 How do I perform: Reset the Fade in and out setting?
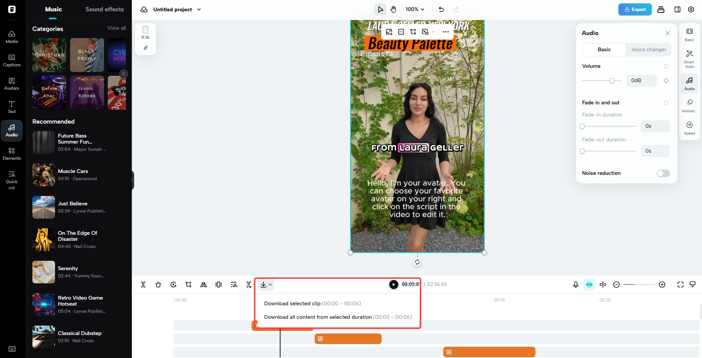[666, 103]
